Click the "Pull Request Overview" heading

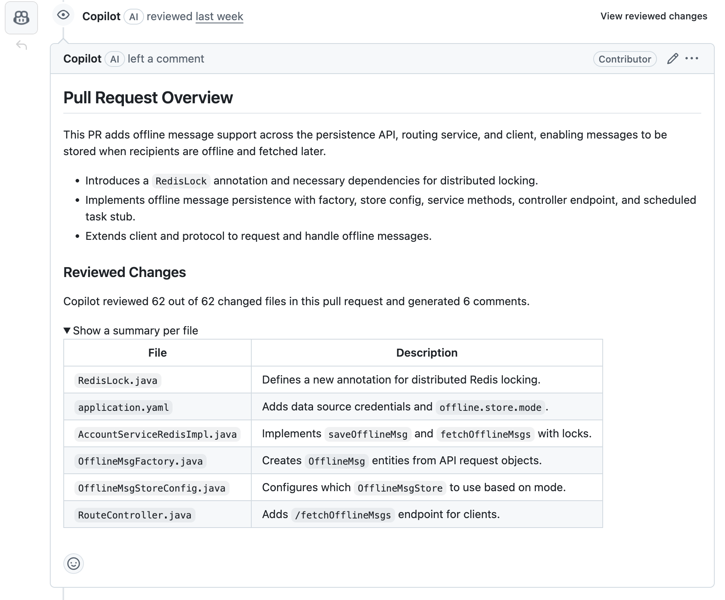(148, 98)
